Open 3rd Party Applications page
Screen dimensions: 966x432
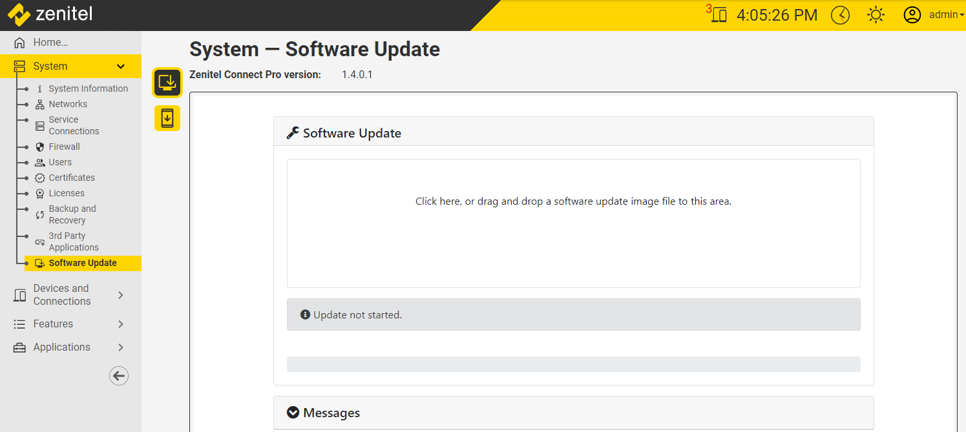click(x=74, y=242)
